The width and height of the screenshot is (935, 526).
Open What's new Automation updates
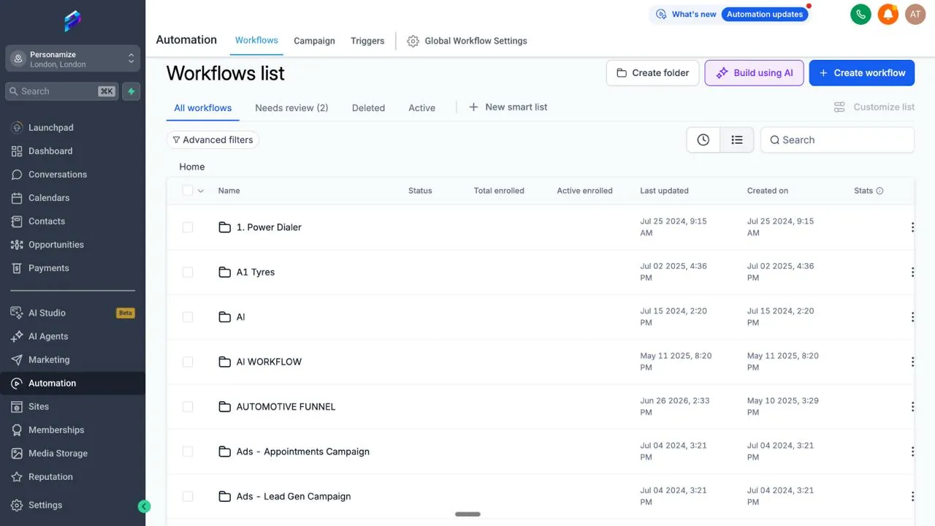[730, 14]
